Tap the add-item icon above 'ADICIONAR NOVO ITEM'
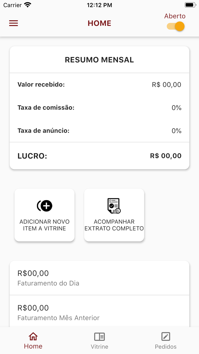199x354 pixels. coord(44,205)
